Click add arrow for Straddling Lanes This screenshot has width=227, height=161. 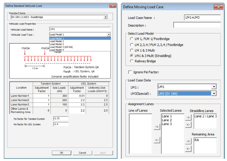(188, 117)
